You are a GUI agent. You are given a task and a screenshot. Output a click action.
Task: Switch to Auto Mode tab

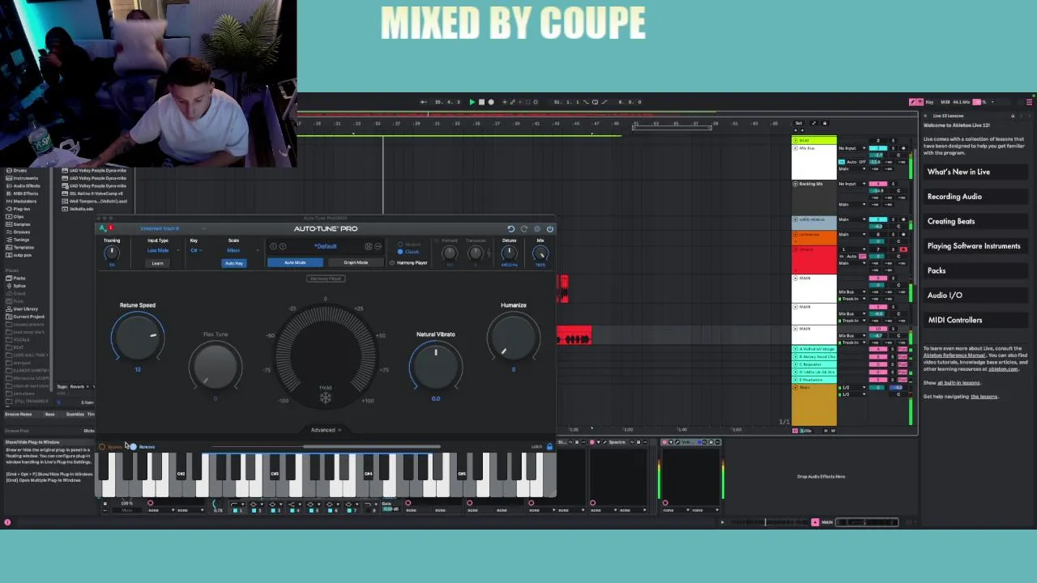[x=296, y=262]
